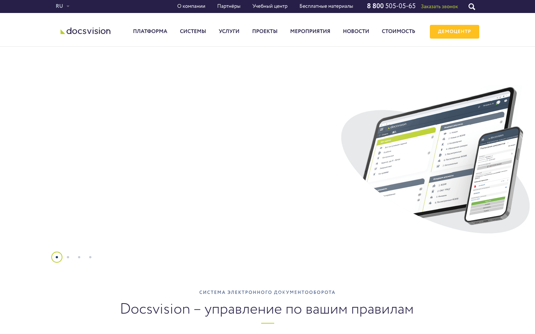This screenshot has width=535, height=334.
Task: Switch to the third carousel slide dot
Action: [x=79, y=257]
